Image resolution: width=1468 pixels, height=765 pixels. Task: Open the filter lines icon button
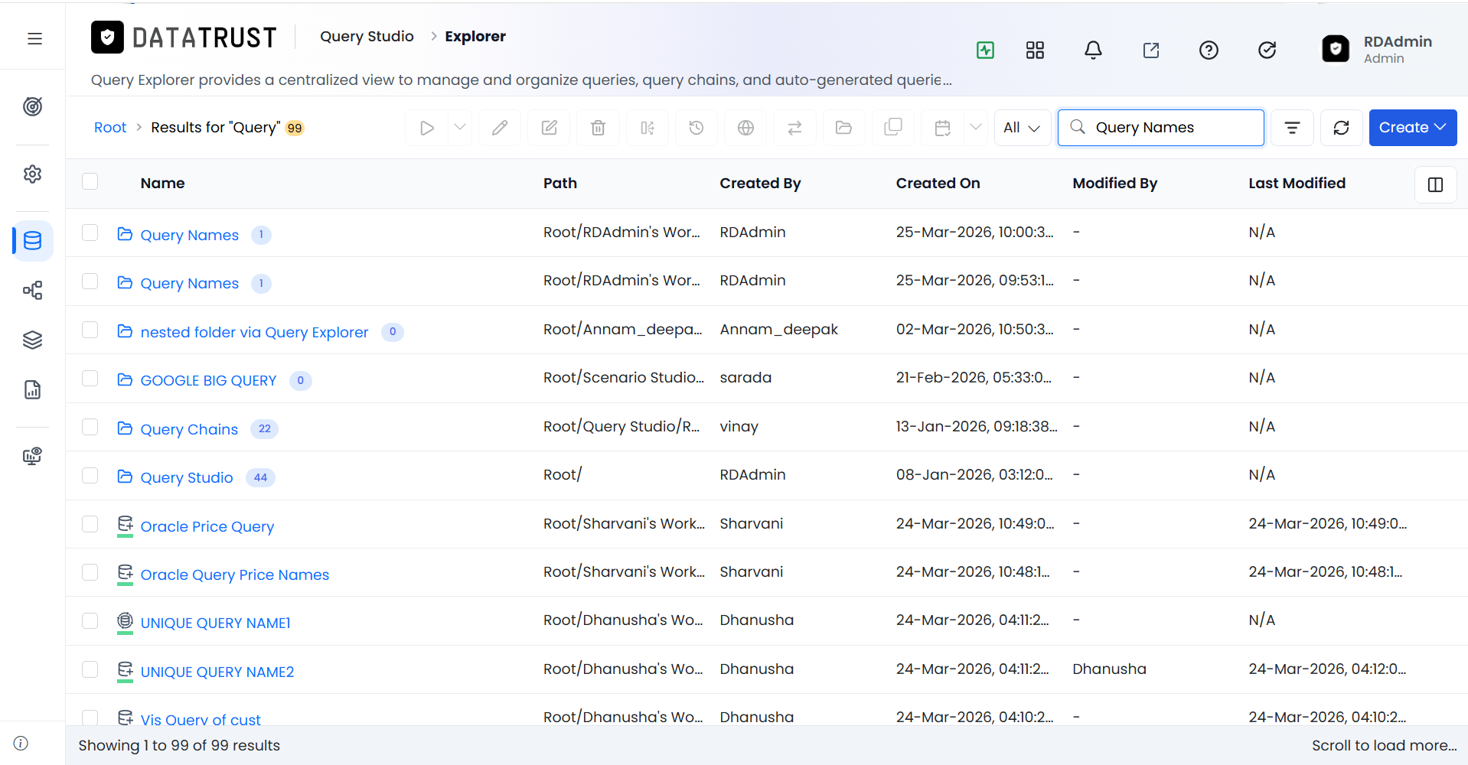point(1292,128)
